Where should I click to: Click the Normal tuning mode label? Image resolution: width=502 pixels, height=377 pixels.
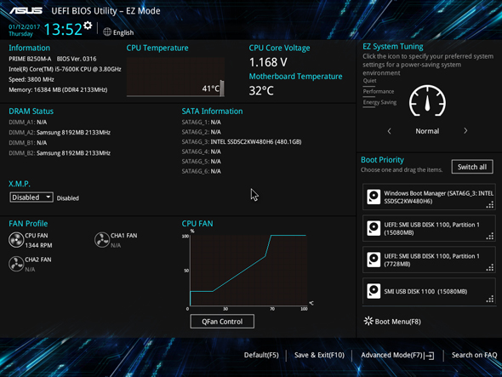coord(427,131)
